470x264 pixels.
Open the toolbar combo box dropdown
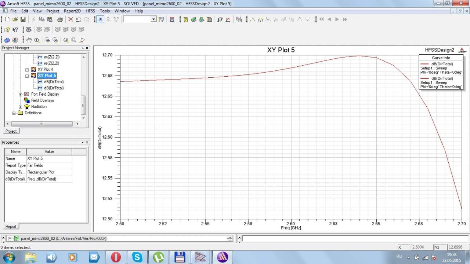pos(153,19)
